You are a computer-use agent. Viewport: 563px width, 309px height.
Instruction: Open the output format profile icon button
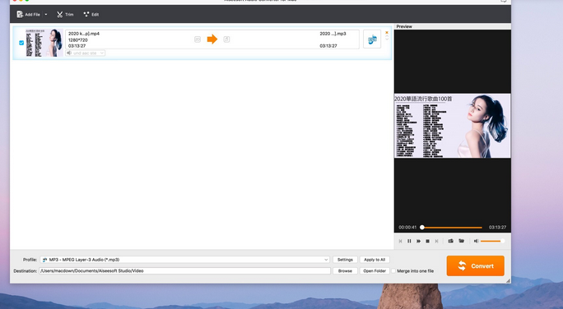[372, 39]
